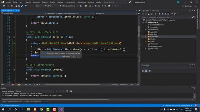This screenshot has height=112, width=200.
Task: Click the navigate backward toolbar icon
Action: point(4,6)
